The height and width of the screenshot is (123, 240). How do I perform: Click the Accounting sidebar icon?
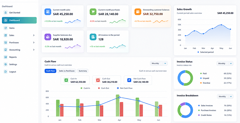click(6, 50)
